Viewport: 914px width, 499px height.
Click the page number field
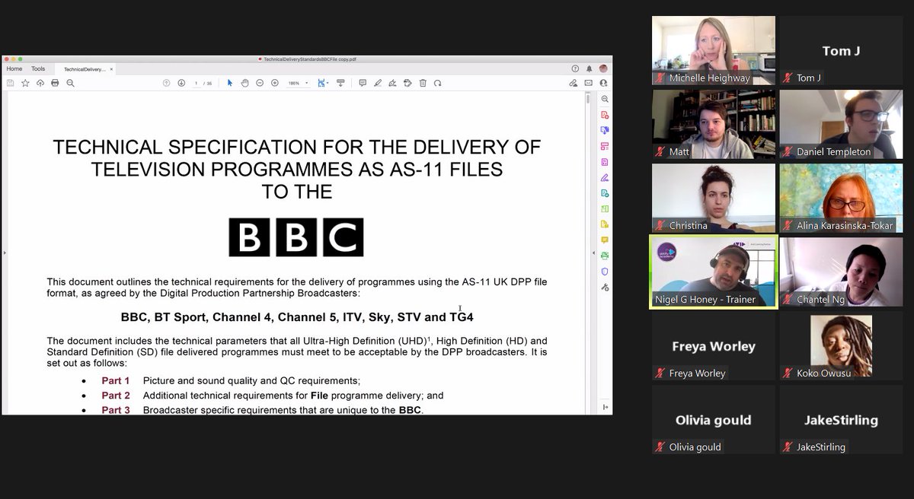pyautogui.click(x=197, y=83)
